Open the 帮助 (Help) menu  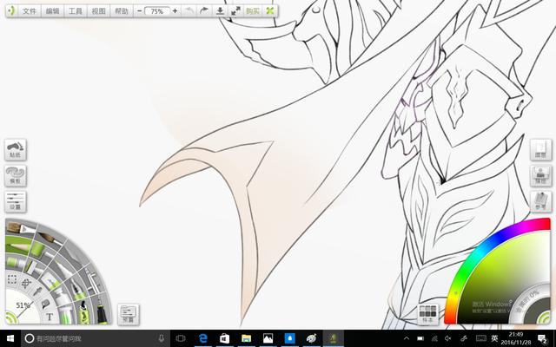(x=122, y=11)
